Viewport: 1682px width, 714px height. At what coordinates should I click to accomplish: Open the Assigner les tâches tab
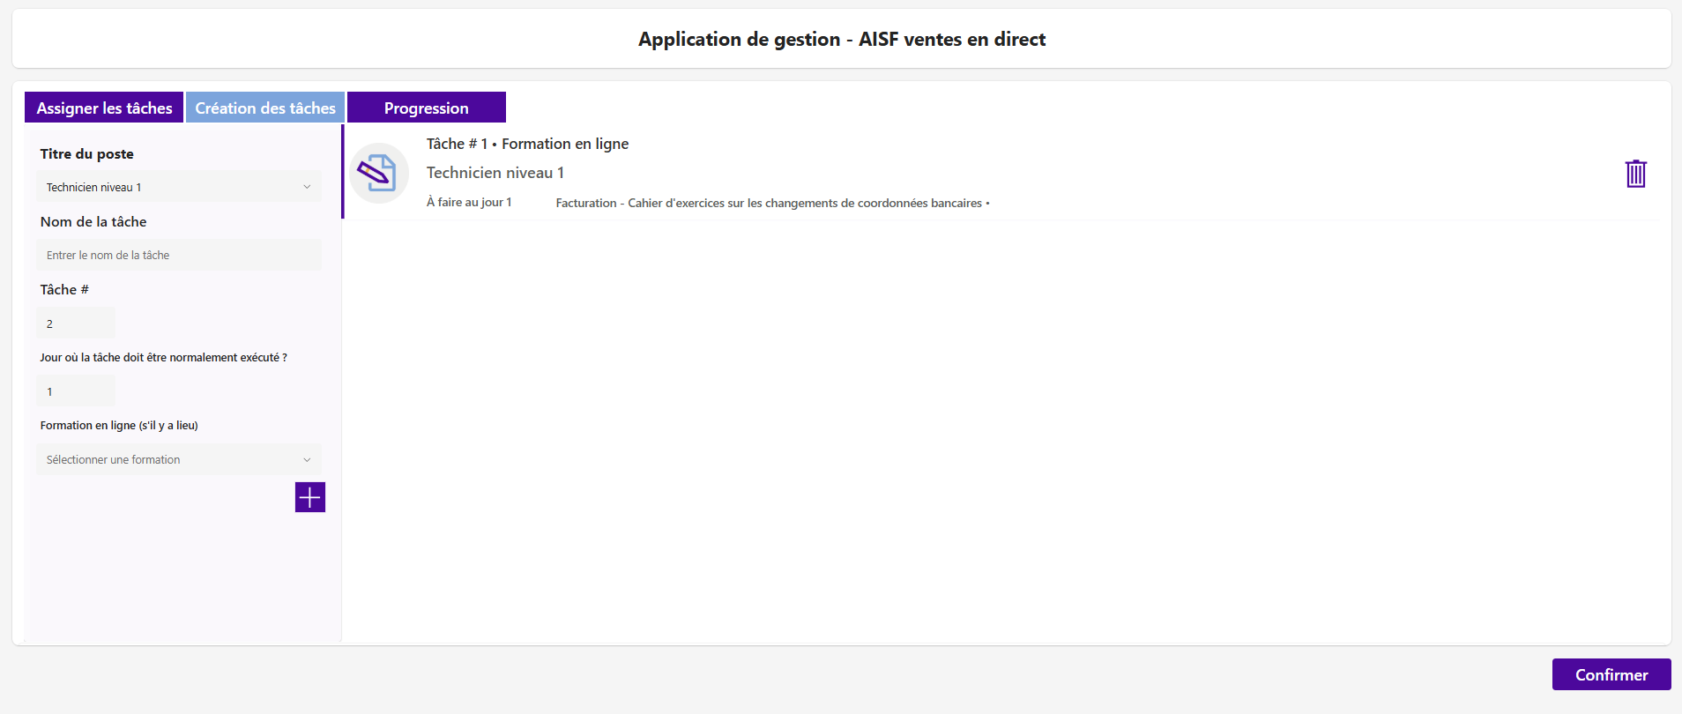point(104,108)
